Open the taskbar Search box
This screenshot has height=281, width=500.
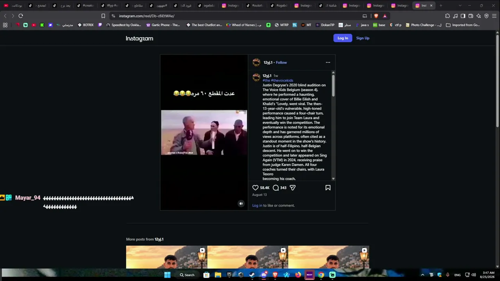click(187, 275)
